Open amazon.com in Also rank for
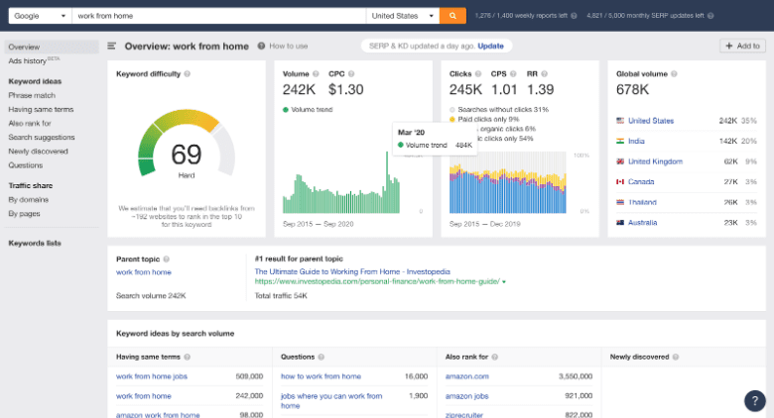The image size is (774, 418). tap(467, 376)
